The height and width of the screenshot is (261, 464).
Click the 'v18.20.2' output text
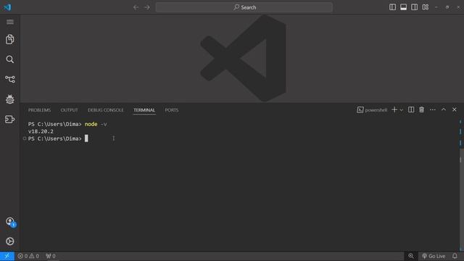pos(41,131)
